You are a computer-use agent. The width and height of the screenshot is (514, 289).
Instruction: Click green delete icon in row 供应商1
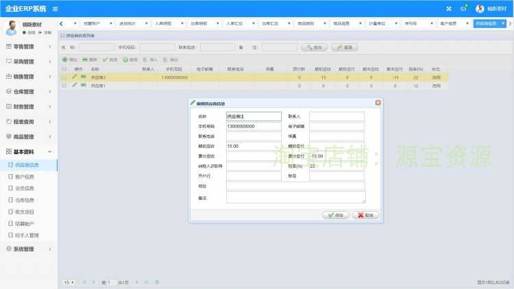84,85
